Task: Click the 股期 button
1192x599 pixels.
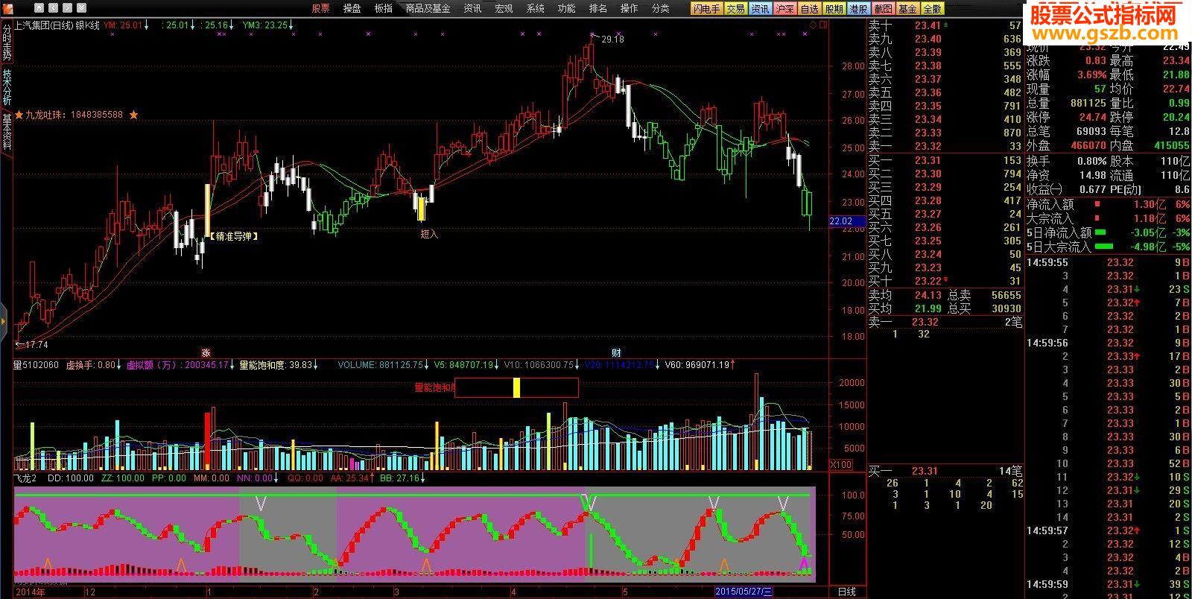Action: point(834,9)
